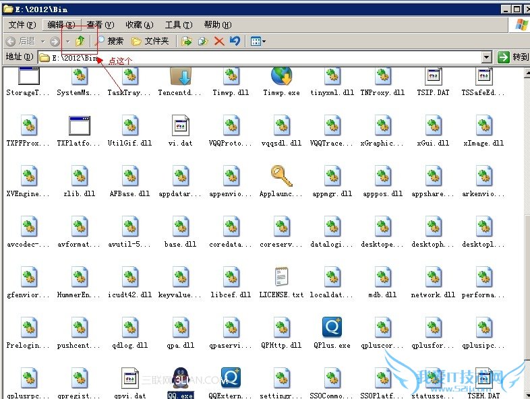Open the 文件 (File) menu

pyautogui.click(x=22, y=25)
